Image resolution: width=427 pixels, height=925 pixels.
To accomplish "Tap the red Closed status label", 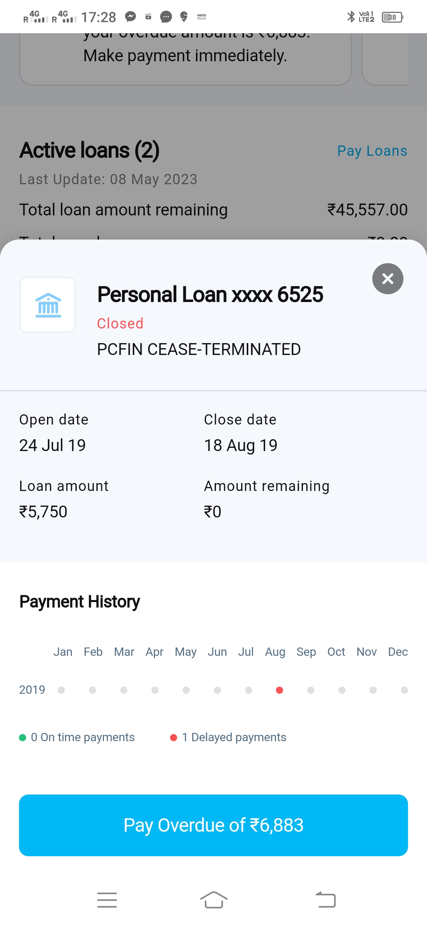I will pyautogui.click(x=120, y=323).
